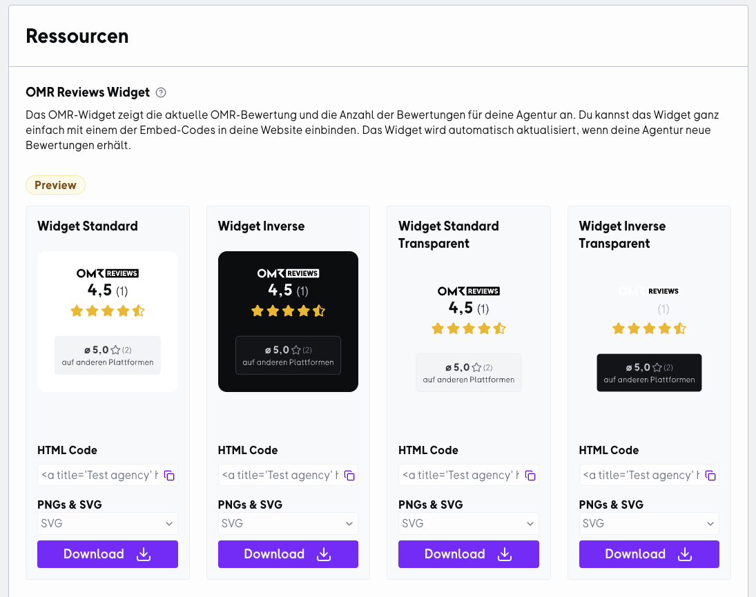This screenshot has width=756, height=597.
Task: Copy the Widget Standard HTML code
Action: pyautogui.click(x=169, y=476)
